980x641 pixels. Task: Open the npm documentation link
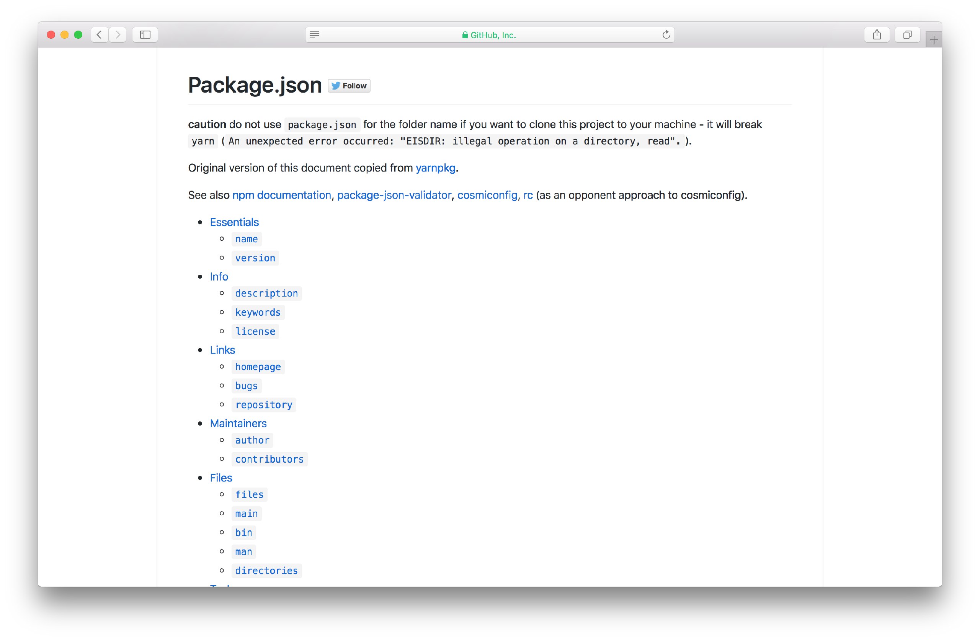coord(282,195)
